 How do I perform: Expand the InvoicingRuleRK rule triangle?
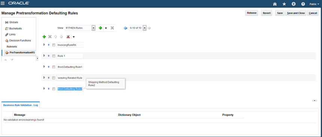(44, 45)
